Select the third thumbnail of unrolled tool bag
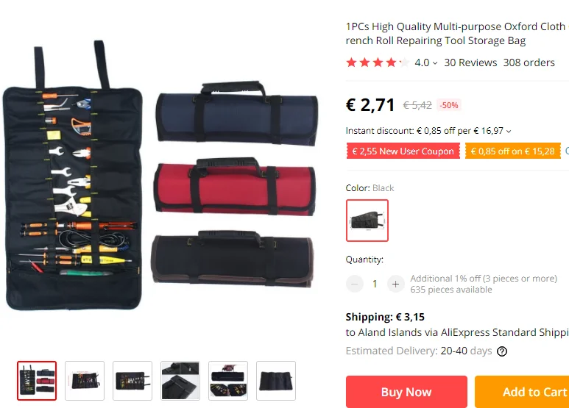The image size is (569, 408). pyautogui.click(x=132, y=381)
